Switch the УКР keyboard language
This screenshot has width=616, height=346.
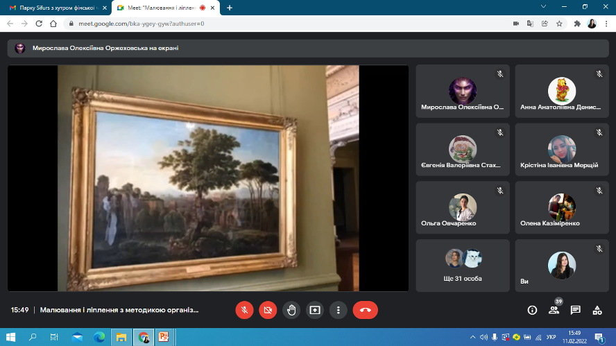(551, 337)
